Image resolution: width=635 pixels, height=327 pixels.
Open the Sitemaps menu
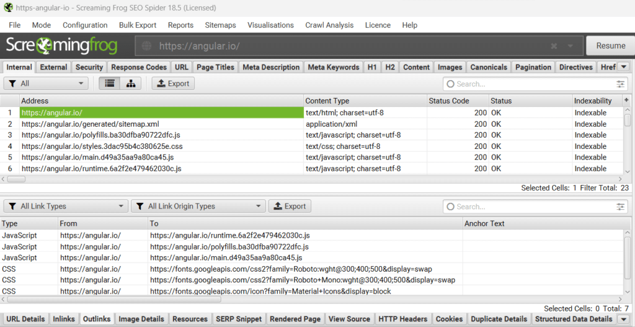click(x=220, y=25)
